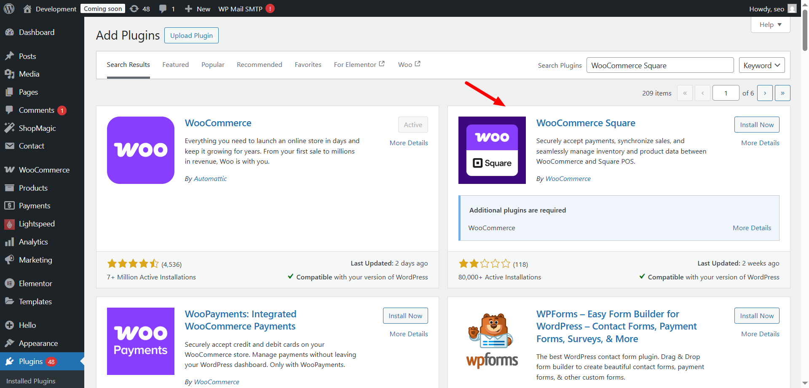Install the WooPayments plugin
The width and height of the screenshot is (809, 388).
(405, 316)
